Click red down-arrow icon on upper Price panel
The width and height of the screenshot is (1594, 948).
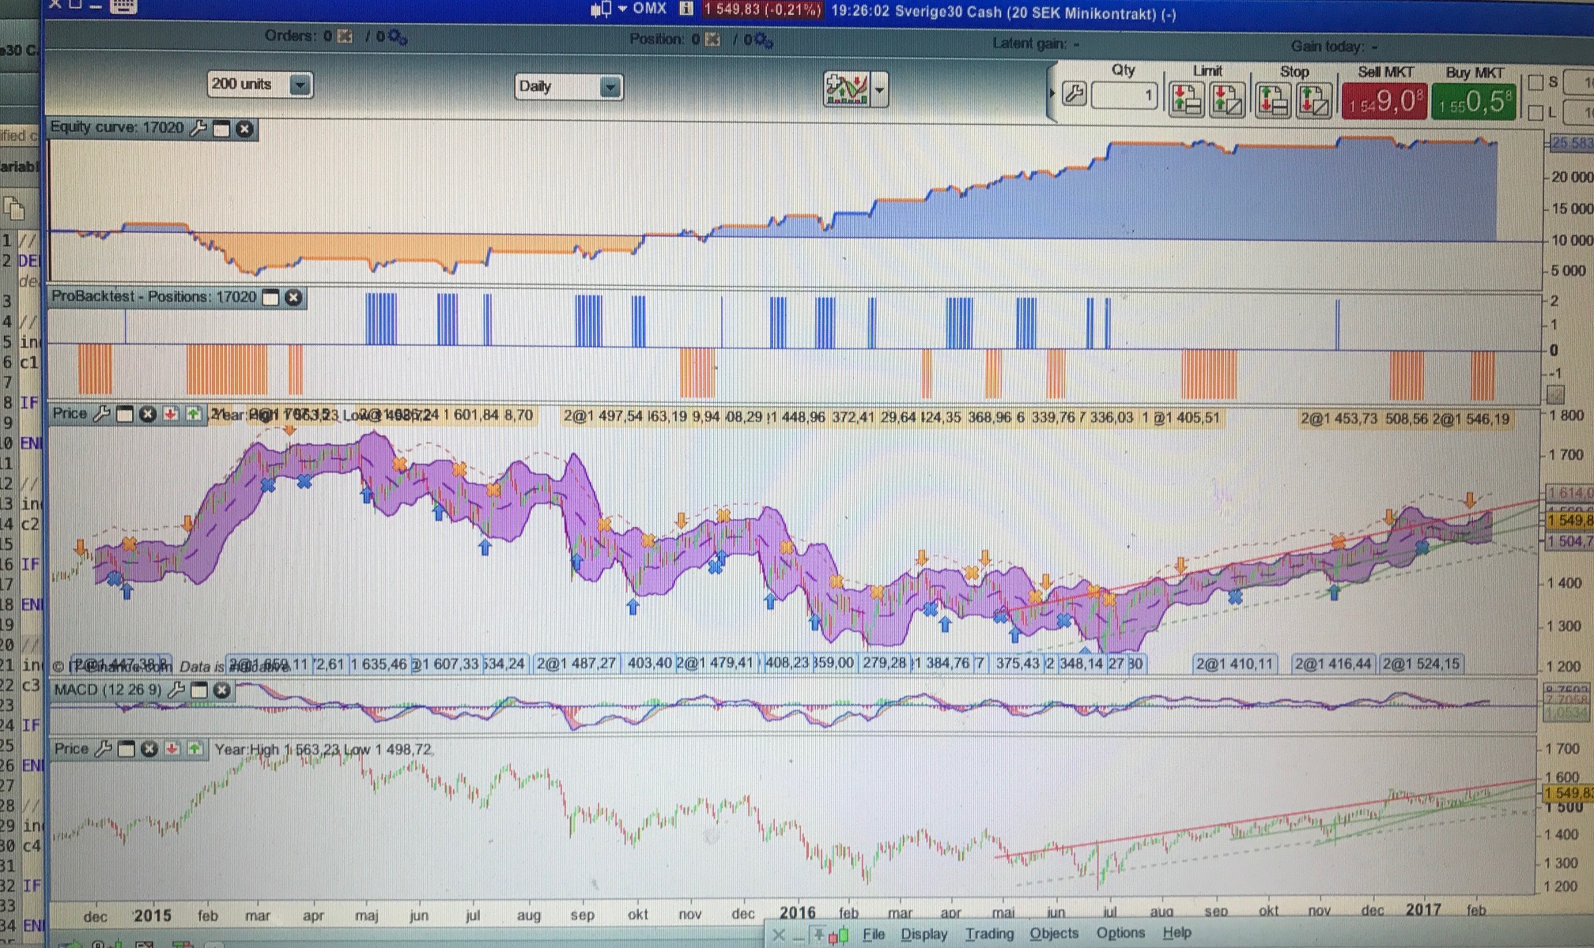point(171,415)
